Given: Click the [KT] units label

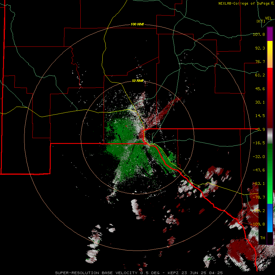Looking at the screenshot, I should [x=261, y=21].
